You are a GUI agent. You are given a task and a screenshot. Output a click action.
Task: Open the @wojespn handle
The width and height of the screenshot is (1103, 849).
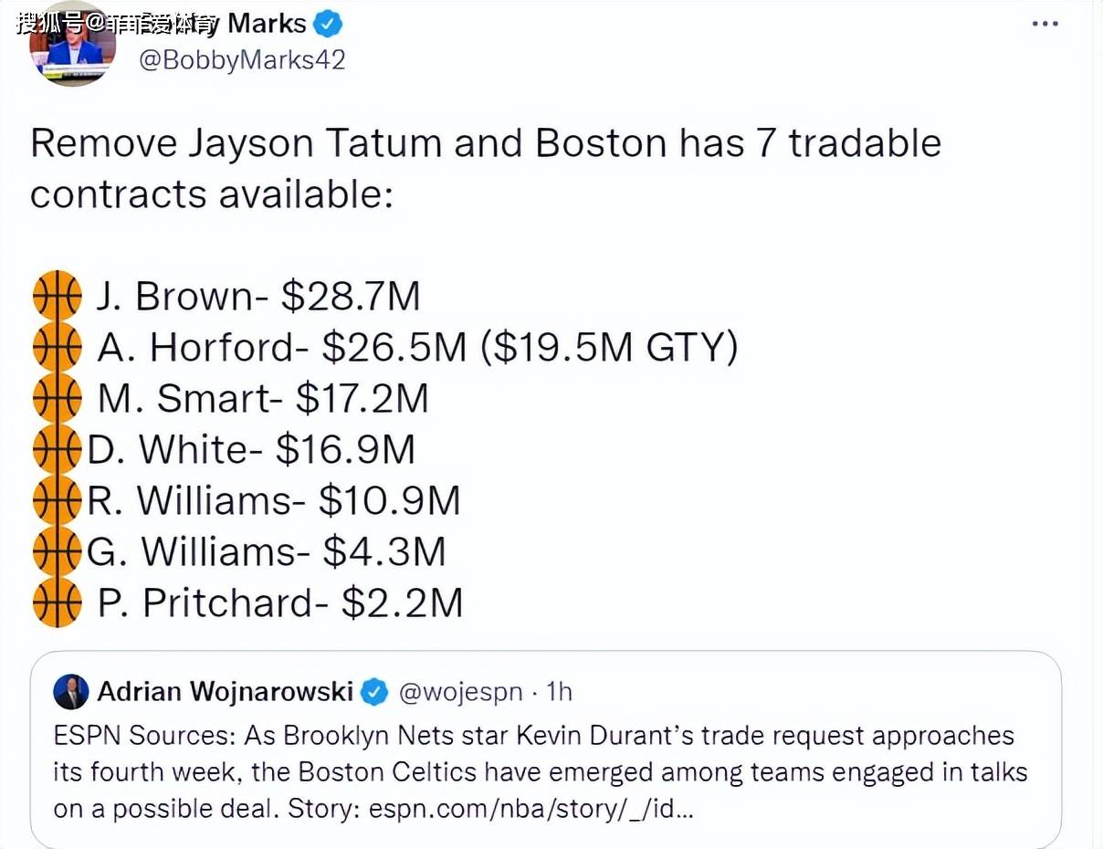(x=461, y=693)
